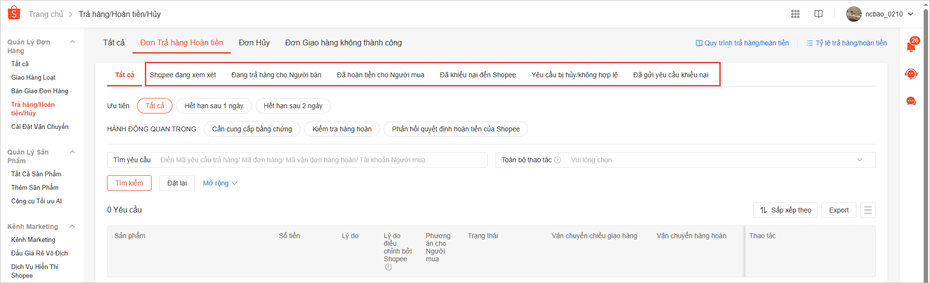Click the return request search input field

point(320,160)
